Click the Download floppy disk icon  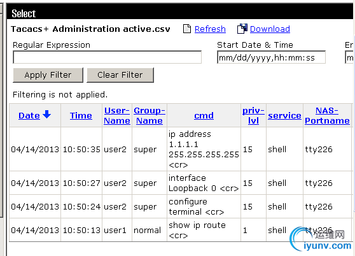tap(242, 29)
